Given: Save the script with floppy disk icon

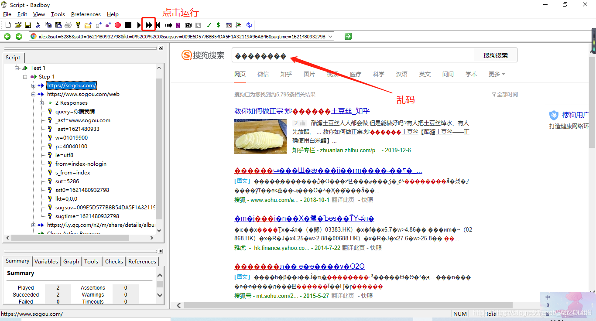Looking at the screenshot, I should point(27,25).
